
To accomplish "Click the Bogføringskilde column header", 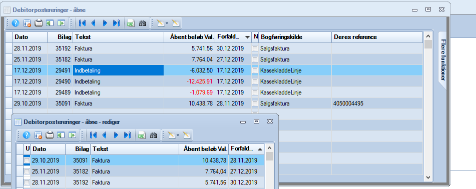I will coord(295,37).
